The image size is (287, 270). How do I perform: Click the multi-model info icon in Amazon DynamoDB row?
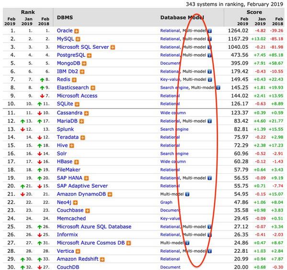point(187,194)
